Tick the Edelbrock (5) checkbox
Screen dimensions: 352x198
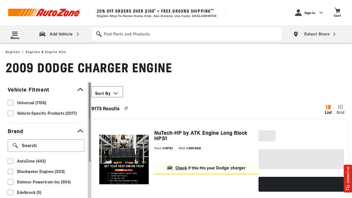click(10, 193)
